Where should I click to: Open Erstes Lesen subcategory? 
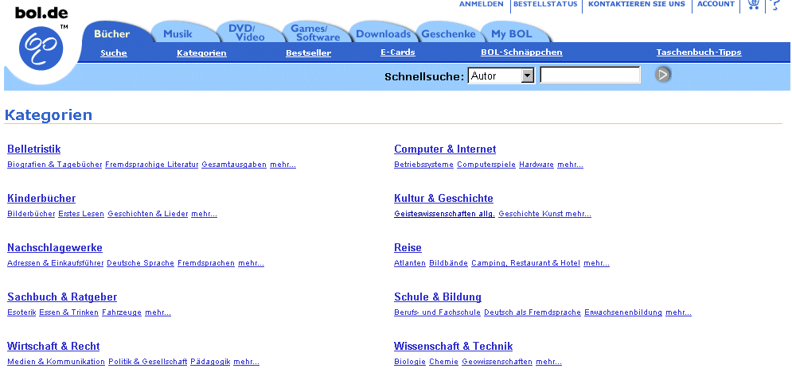(81, 214)
